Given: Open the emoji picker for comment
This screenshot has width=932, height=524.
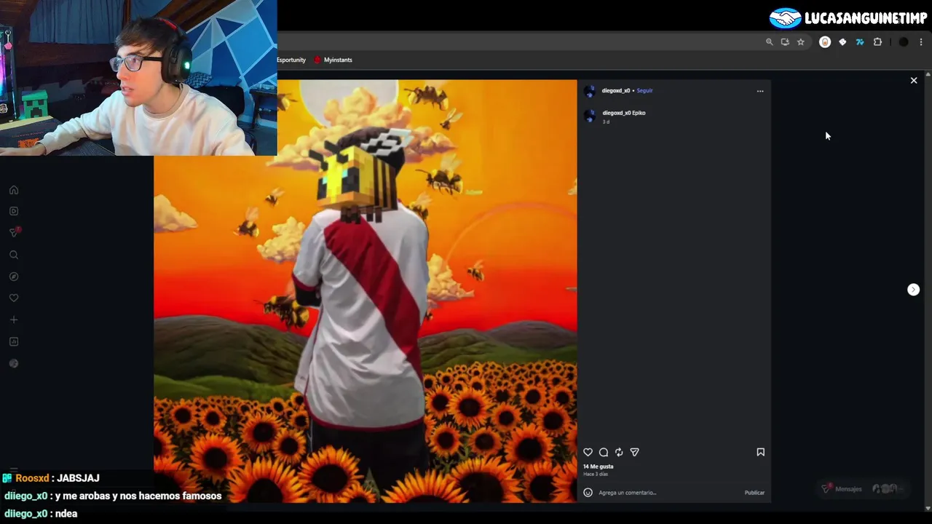Looking at the screenshot, I should (588, 493).
